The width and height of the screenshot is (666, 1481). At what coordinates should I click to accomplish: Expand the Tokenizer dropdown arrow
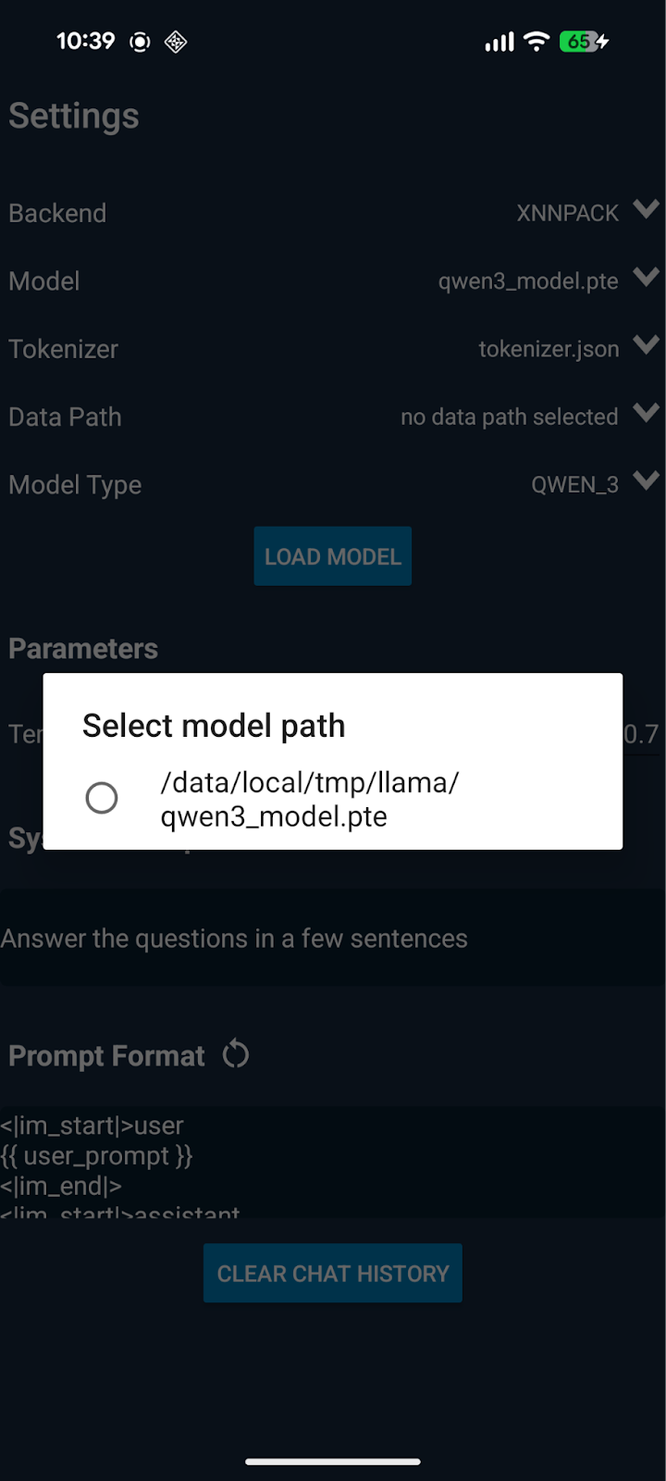click(x=647, y=345)
